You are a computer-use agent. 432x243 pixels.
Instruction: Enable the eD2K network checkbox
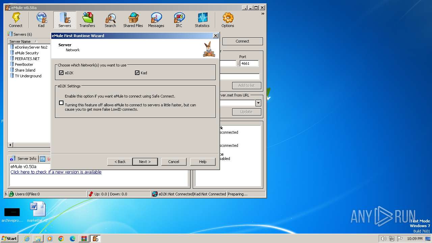[61, 73]
